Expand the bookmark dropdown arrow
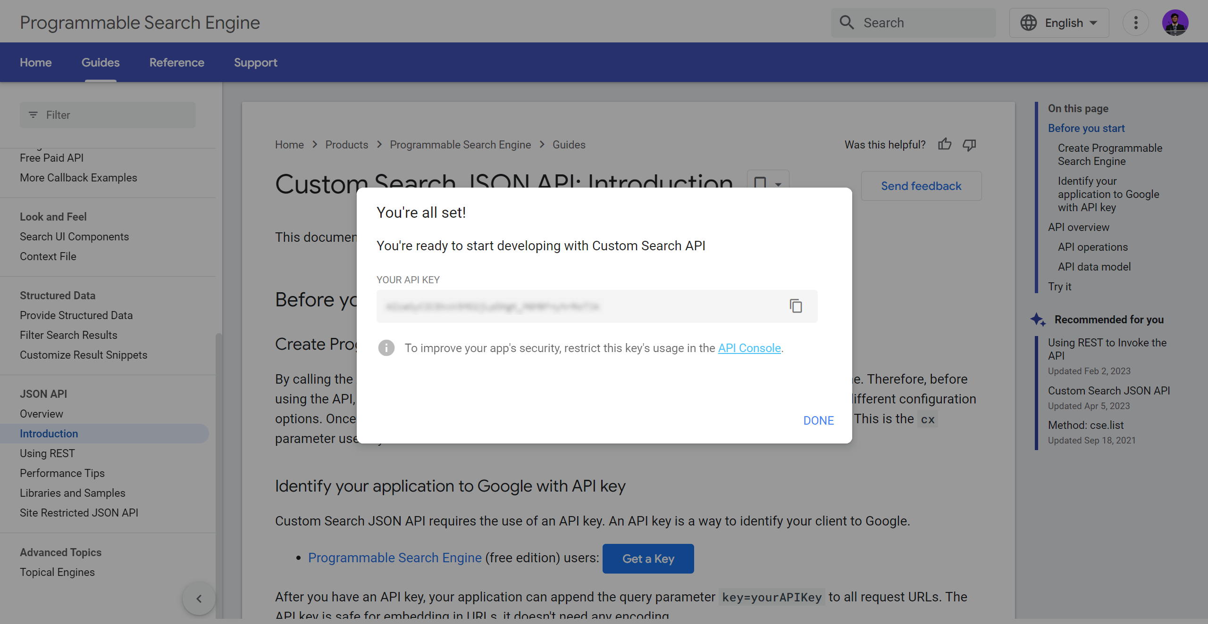Viewport: 1208px width, 624px height. tap(779, 184)
